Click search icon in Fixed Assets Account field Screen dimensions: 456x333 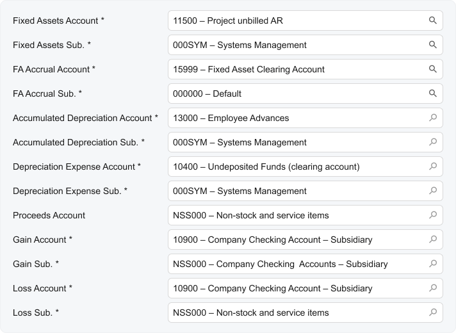tap(433, 20)
